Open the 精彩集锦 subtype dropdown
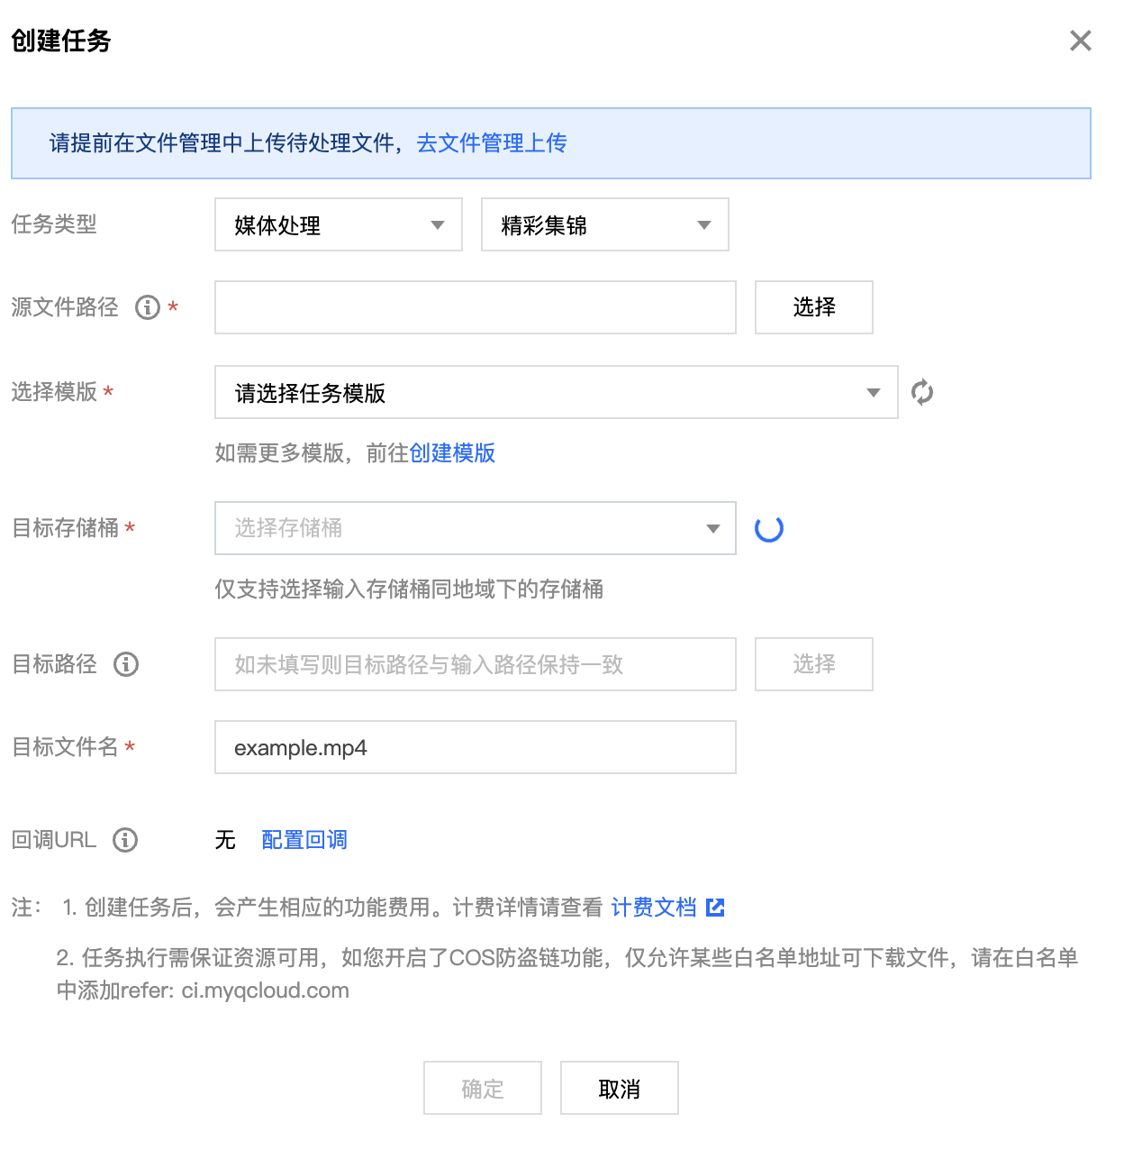The image size is (1124, 1150). [x=605, y=224]
